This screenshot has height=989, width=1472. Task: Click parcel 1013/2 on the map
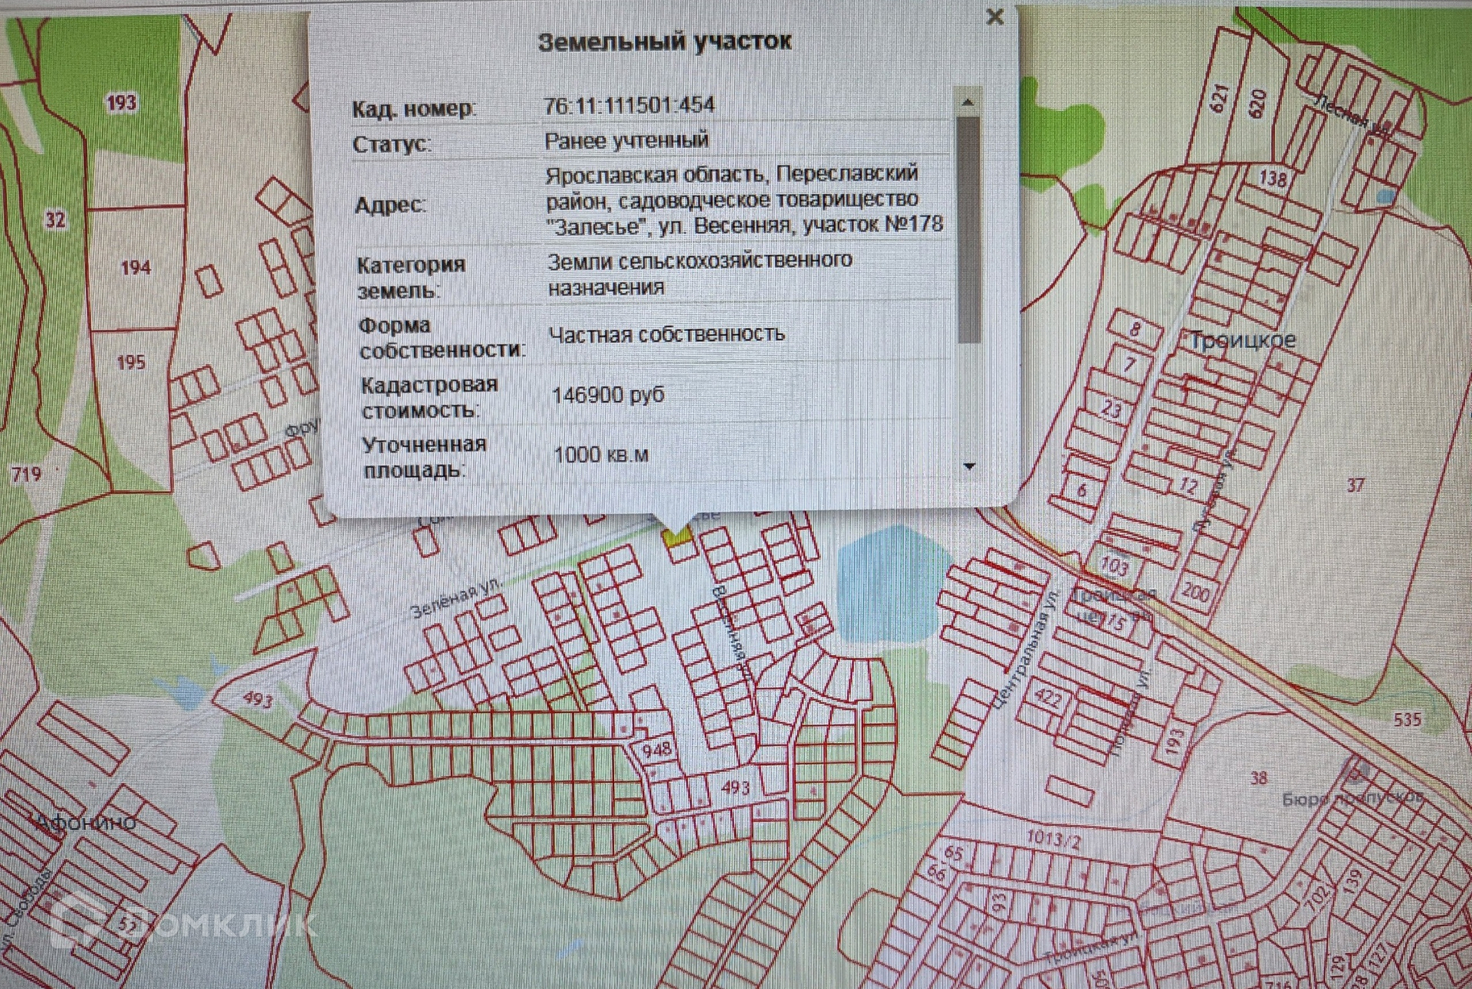click(x=1054, y=839)
